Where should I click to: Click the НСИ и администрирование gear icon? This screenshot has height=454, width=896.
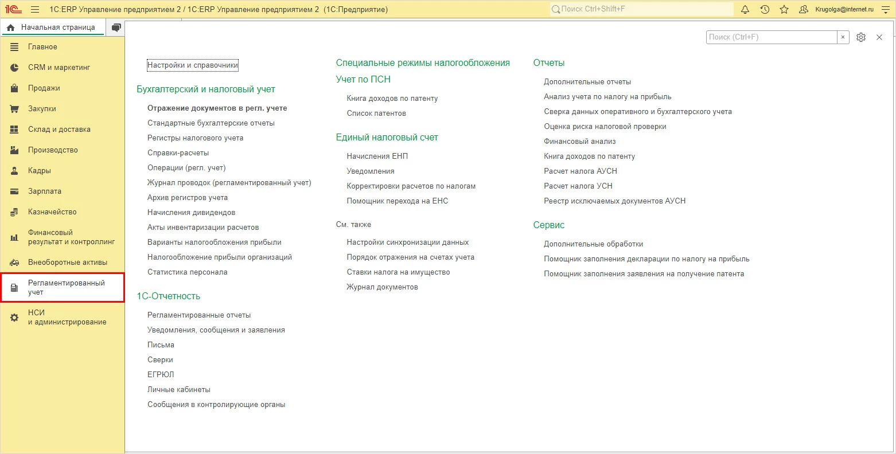coord(15,318)
